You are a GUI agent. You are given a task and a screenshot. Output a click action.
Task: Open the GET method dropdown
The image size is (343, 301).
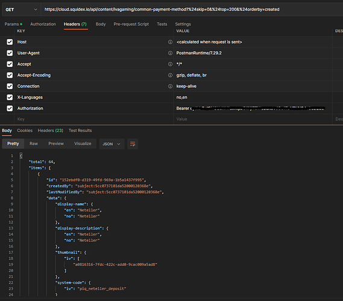21,10
